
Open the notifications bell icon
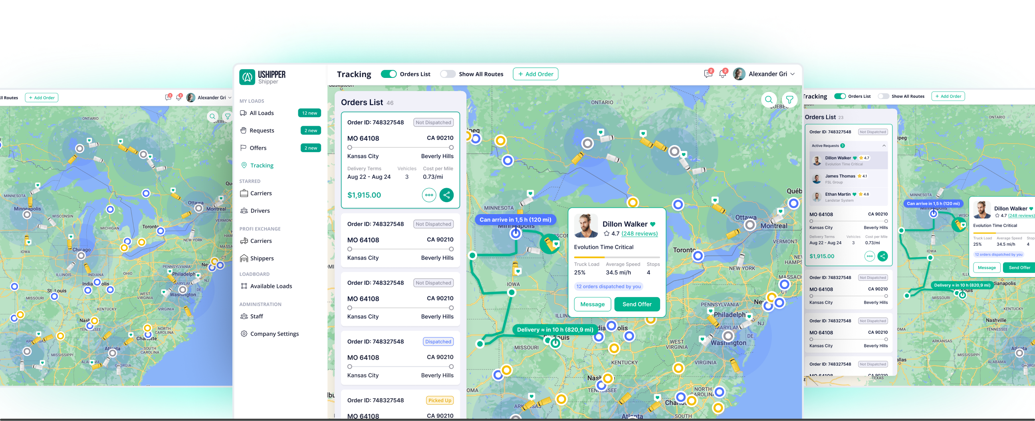click(722, 74)
